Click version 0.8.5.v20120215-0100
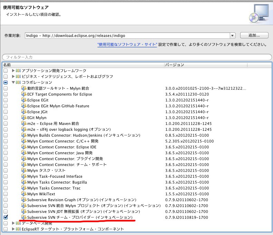 187,135
